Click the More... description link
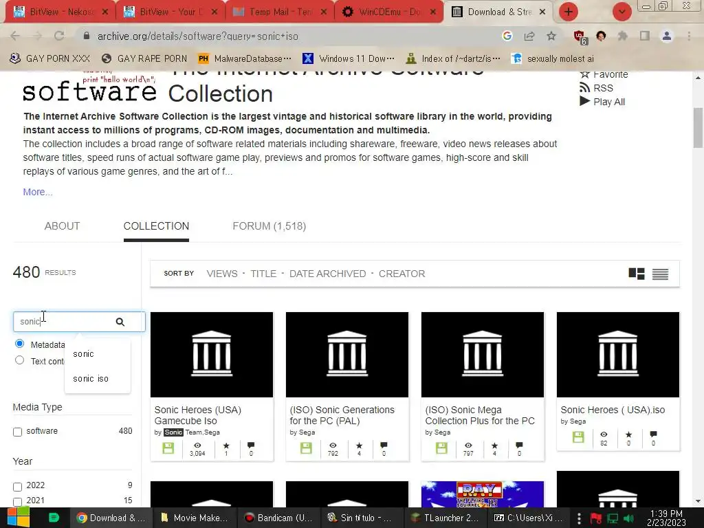Screen dimensions: 704x528 pyautogui.click(x=38, y=192)
